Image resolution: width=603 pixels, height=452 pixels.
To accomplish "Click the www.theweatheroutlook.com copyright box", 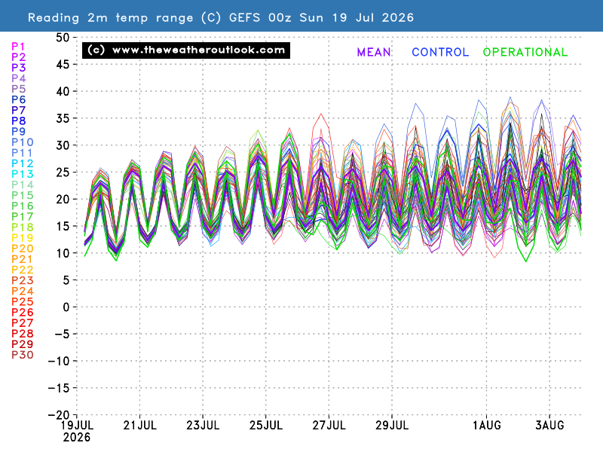I will (x=186, y=50).
